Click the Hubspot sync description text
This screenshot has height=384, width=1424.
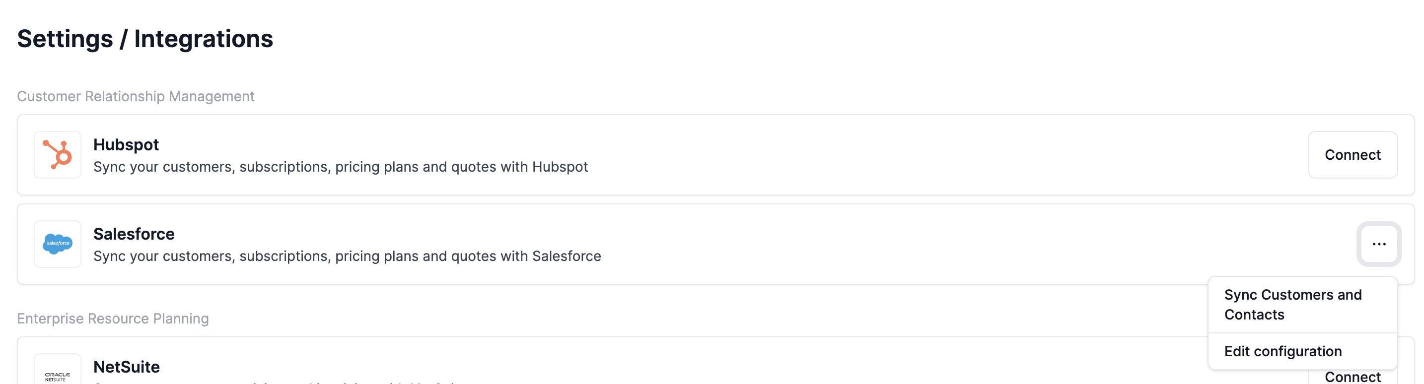point(341,167)
